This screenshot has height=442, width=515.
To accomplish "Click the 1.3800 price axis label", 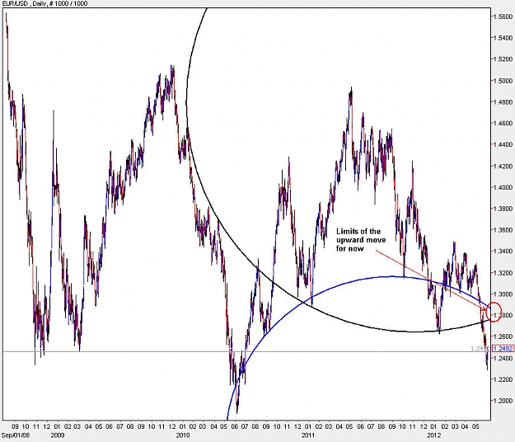I will (503, 209).
